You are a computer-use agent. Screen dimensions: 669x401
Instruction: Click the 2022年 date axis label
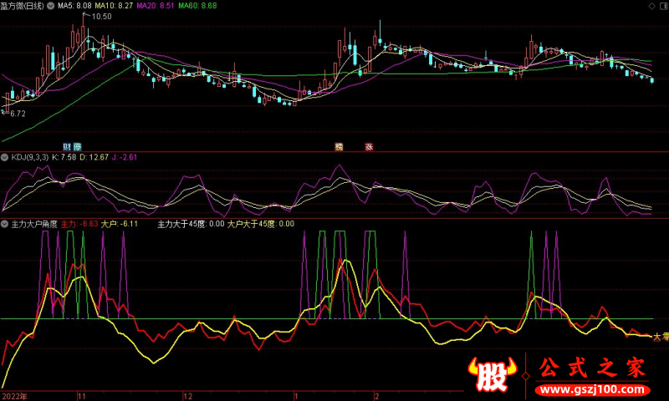(x=16, y=395)
